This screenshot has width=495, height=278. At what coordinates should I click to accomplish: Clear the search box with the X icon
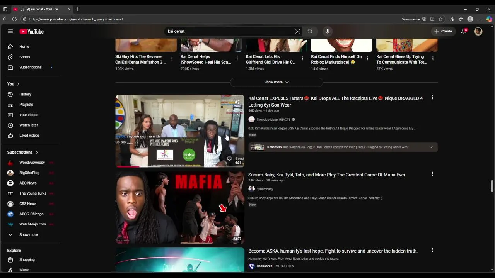point(298,31)
